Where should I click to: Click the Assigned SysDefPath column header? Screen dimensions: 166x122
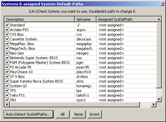coord(127,19)
